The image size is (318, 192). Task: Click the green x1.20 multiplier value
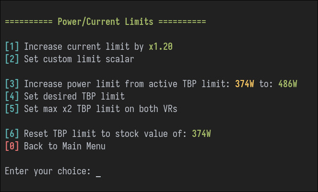click(x=161, y=47)
